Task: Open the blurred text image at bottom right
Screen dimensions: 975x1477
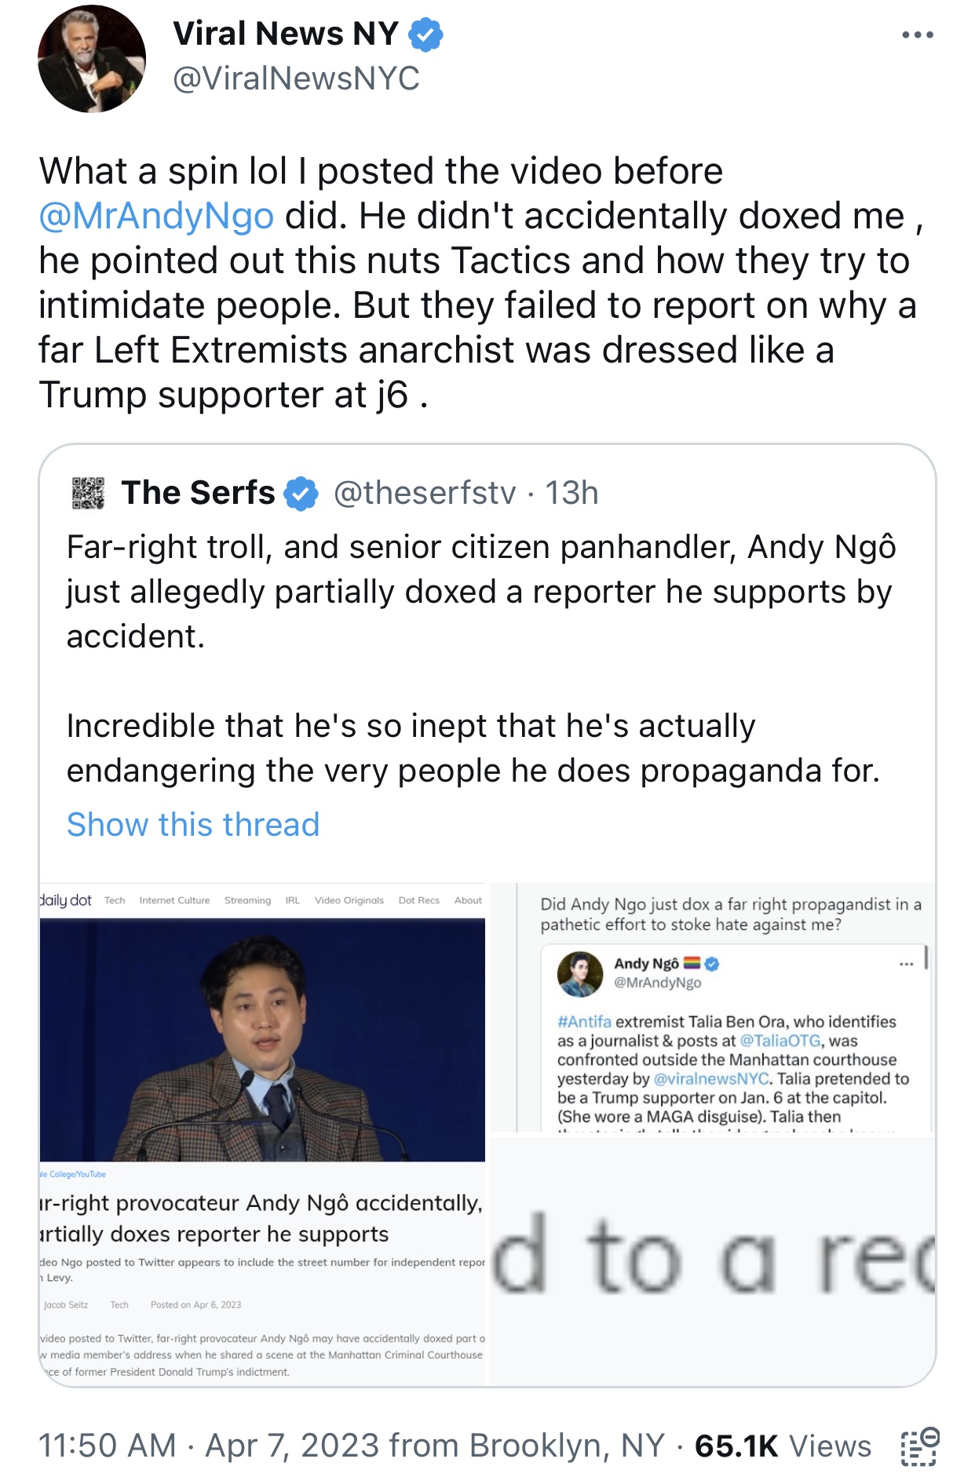Action: point(712,1260)
